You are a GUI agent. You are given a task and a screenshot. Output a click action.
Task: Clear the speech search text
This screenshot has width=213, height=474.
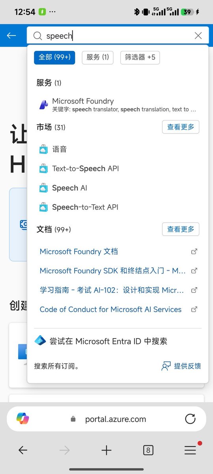point(198,36)
